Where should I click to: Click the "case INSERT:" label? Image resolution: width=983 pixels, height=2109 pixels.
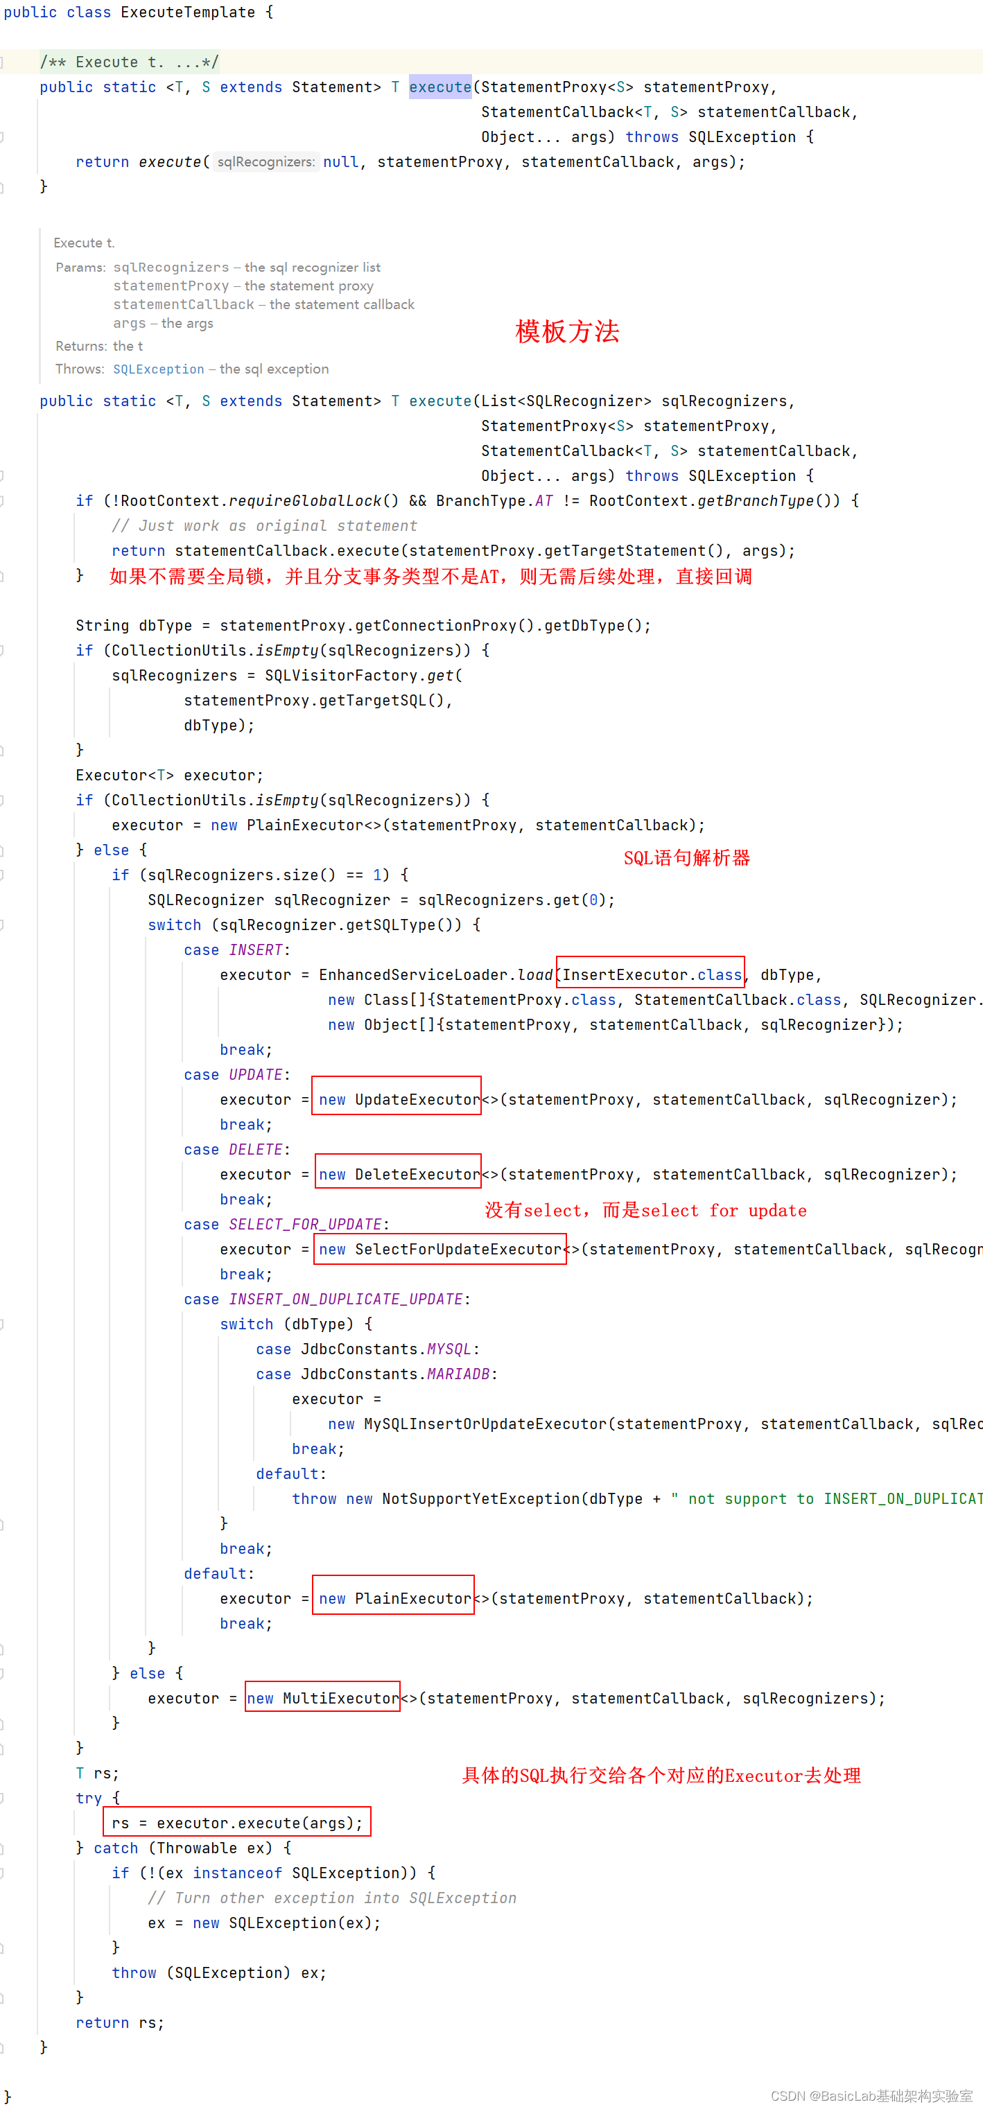(x=237, y=950)
